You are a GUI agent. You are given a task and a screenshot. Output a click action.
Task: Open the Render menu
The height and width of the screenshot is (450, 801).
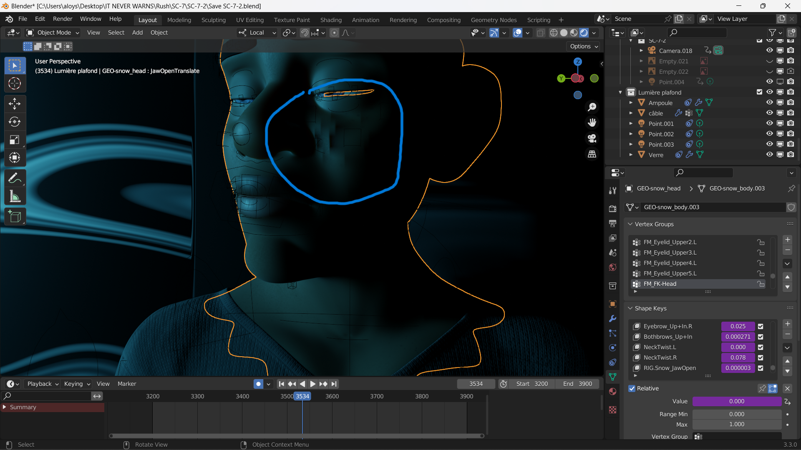coord(63,19)
